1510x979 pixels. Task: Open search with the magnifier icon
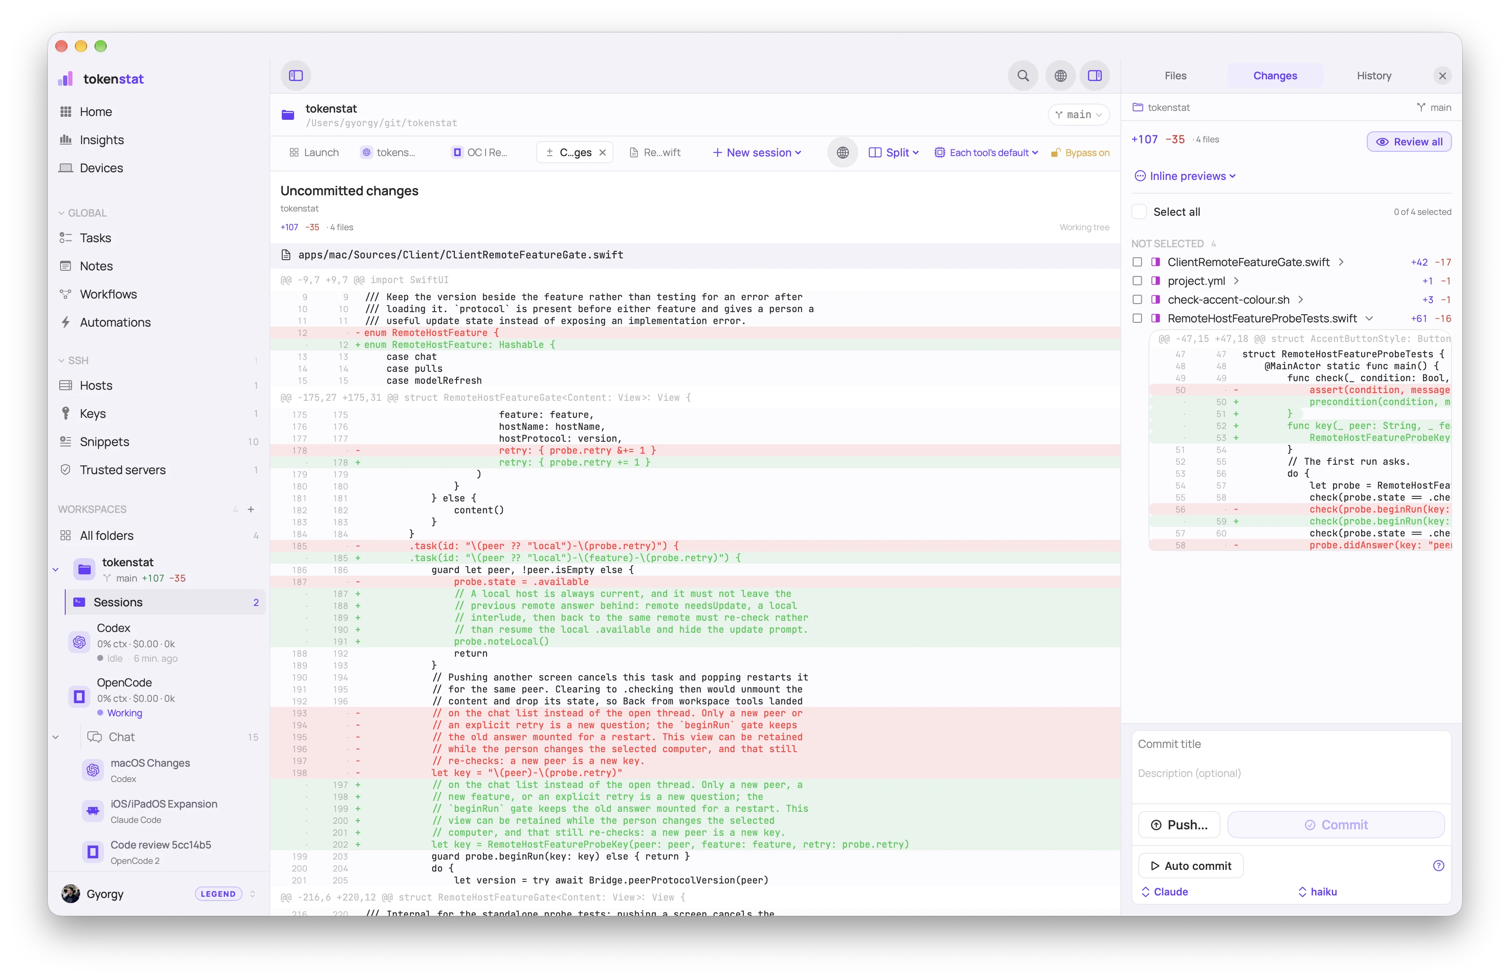point(1023,75)
